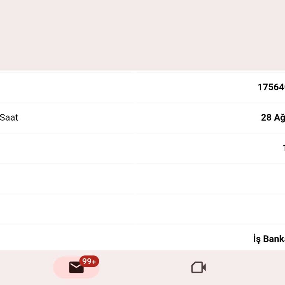The width and height of the screenshot is (285, 285).
Task: Select the "Saat" label text
Action: click(x=9, y=118)
